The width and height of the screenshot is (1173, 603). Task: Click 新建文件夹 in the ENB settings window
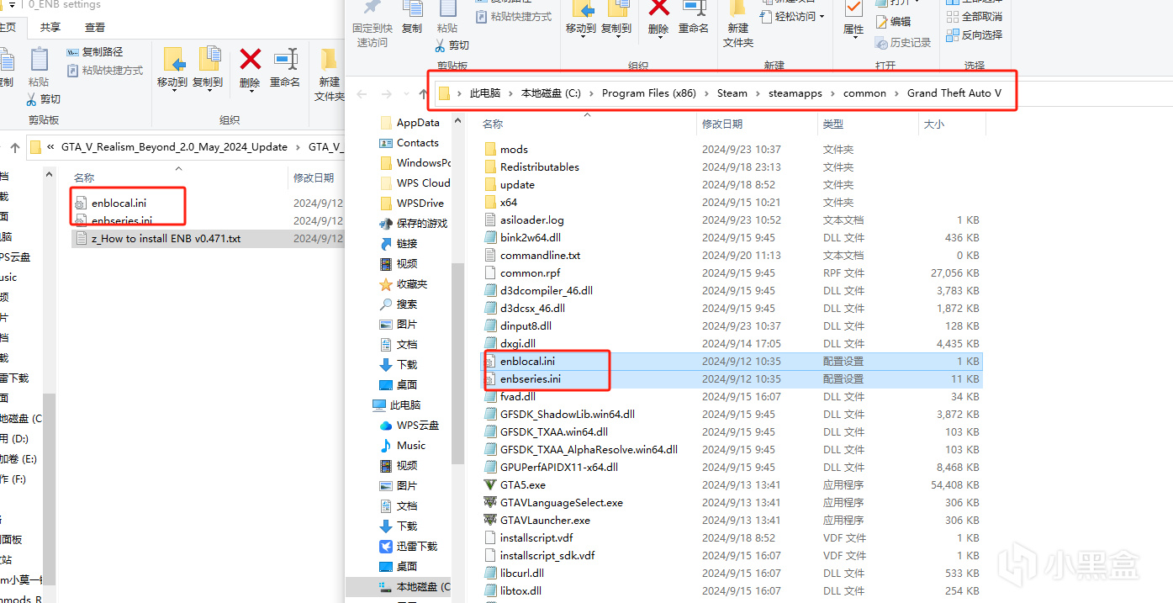pyautogui.click(x=329, y=75)
